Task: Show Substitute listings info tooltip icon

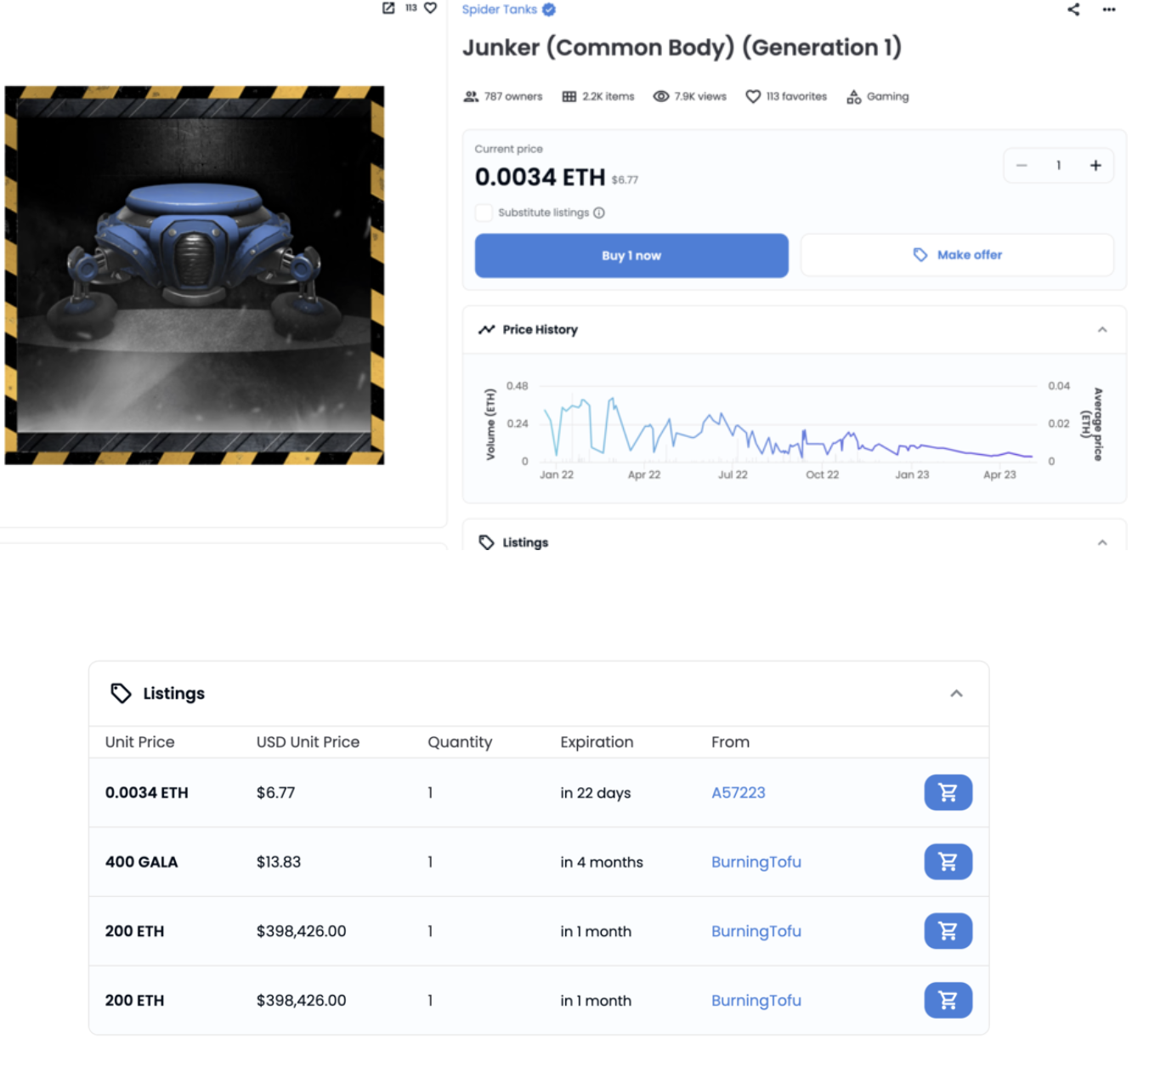Action: coord(599,213)
